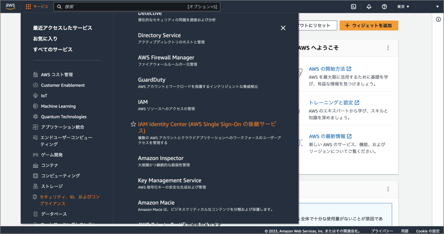Open プライバシー footer link
Screen dimensions: 444x234
[x=382, y=231]
